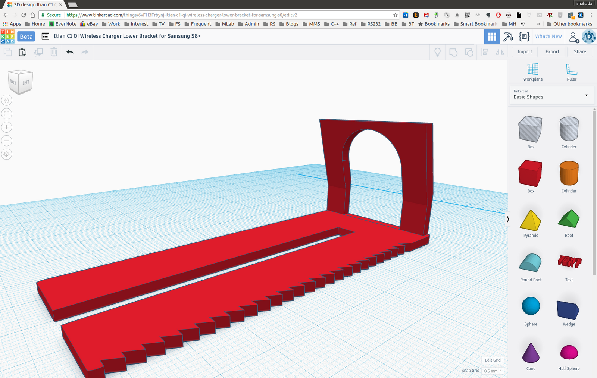Screen dimensions: 597x378
Task: Click the Undo arrow
Action: (x=70, y=52)
